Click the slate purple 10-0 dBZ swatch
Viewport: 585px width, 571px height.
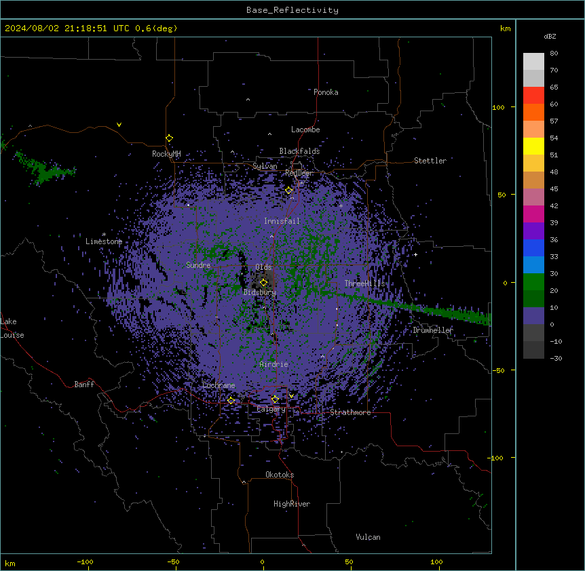pos(533,316)
